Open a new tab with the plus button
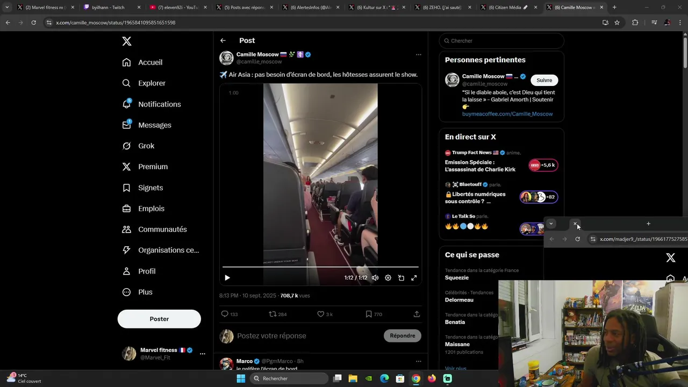Image resolution: width=688 pixels, height=387 pixels. click(614, 8)
